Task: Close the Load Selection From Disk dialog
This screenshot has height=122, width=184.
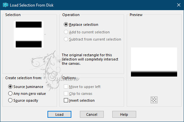Action: pyautogui.click(x=179, y=5)
